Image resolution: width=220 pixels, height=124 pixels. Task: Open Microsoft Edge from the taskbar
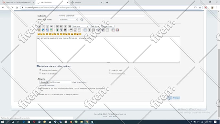click(x=24, y=122)
